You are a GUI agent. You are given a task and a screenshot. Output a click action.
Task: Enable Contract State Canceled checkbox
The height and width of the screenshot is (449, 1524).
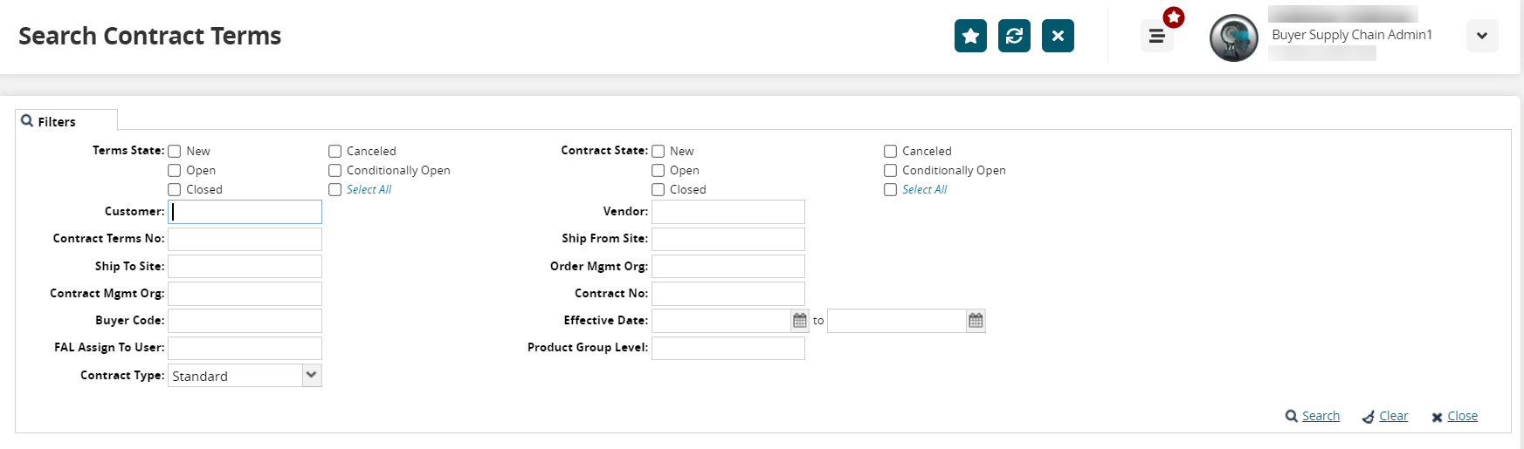[890, 152]
